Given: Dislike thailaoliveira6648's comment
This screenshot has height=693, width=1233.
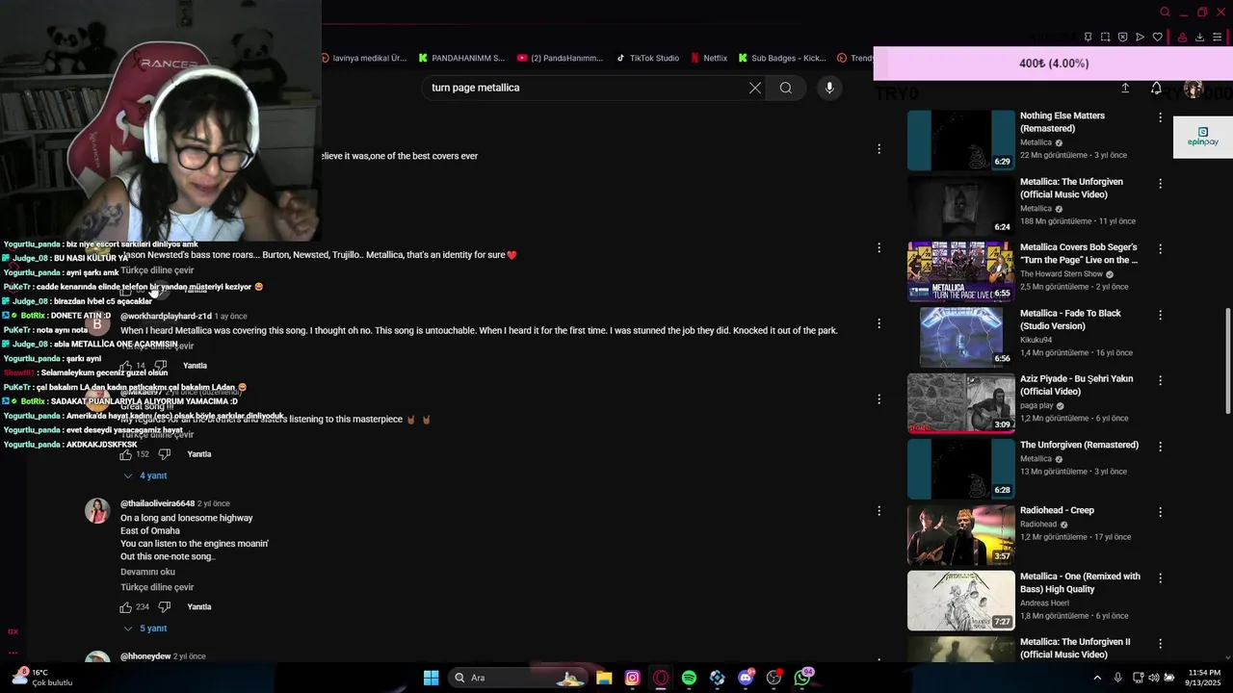Looking at the screenshot, I should (x=164, y=607).
